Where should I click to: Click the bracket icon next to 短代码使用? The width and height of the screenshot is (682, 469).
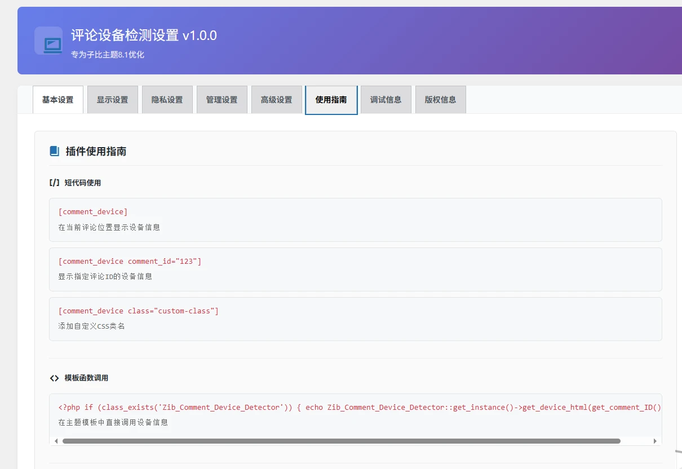tap(54, 183)
